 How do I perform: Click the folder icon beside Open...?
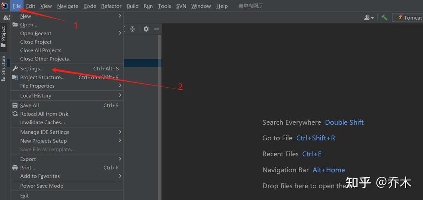point(15,25)
